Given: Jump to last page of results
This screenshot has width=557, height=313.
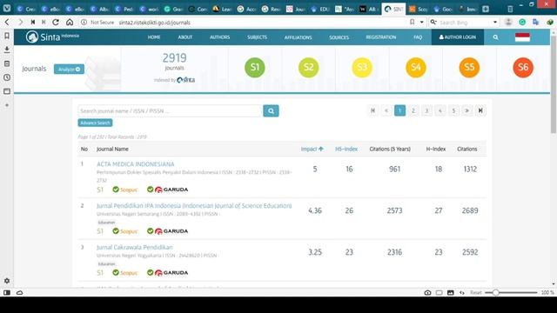Looking at the screenshot, I should tap(480, 110).
